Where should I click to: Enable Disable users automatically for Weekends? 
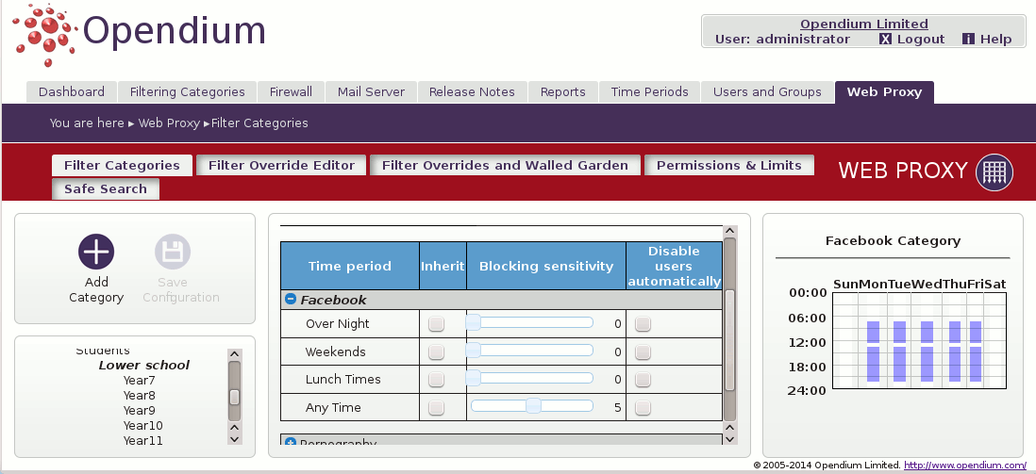coord(643,351)
